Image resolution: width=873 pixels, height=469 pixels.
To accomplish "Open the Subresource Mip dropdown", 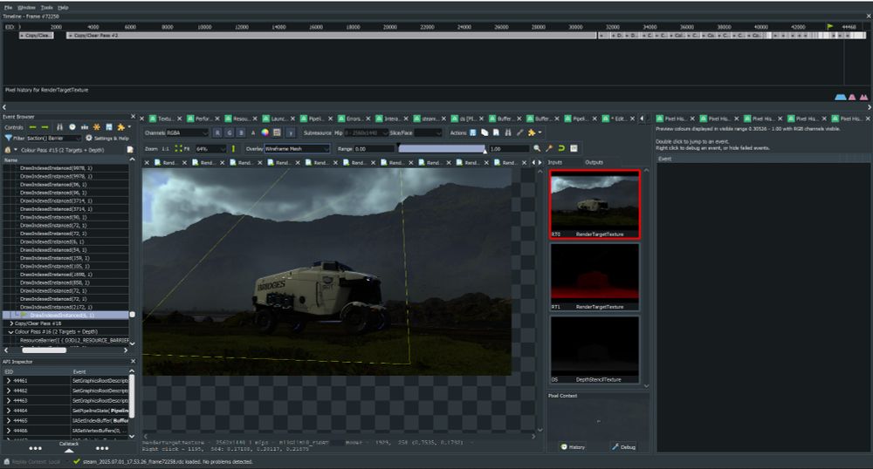I will (367, 133).
